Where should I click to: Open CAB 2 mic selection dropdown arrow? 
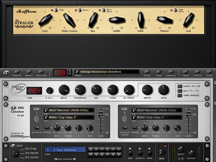(134, 117)
